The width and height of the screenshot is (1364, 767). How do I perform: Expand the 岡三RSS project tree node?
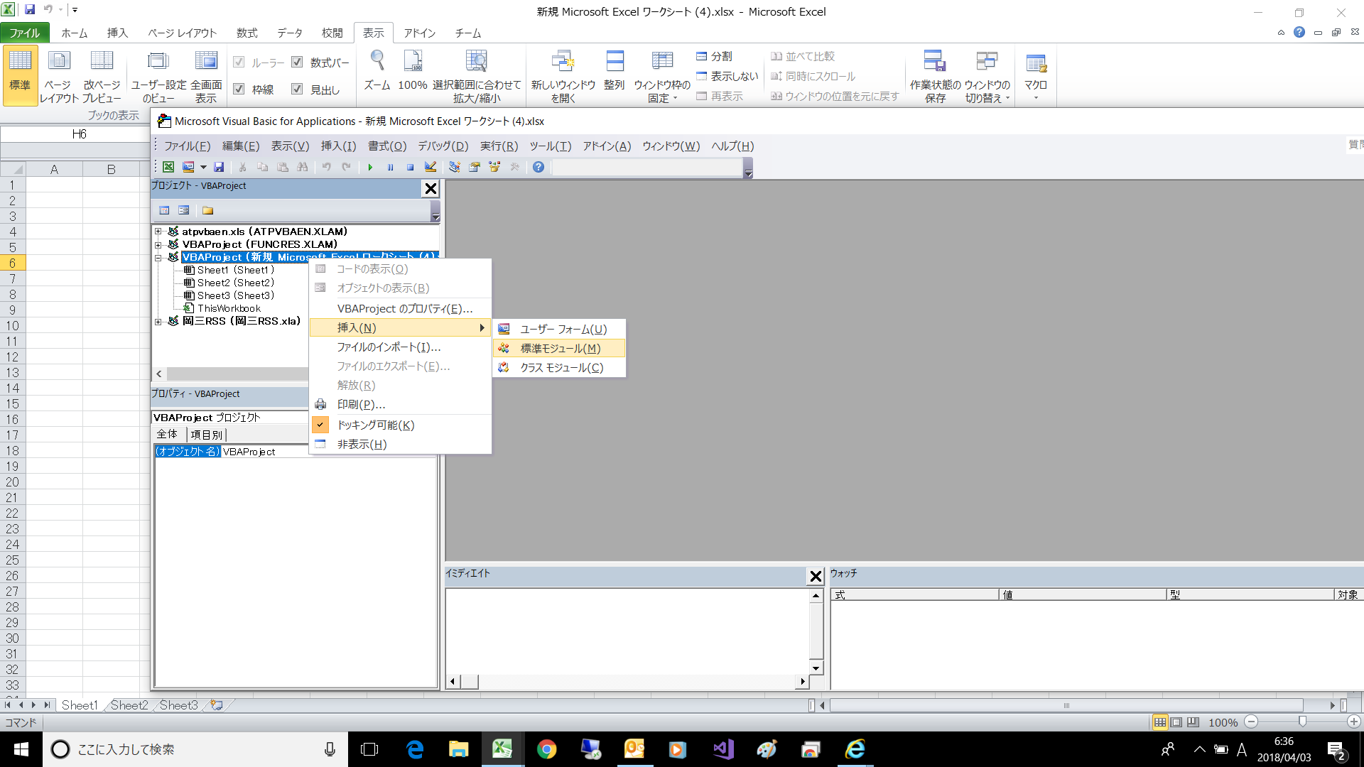coord(158,322)
